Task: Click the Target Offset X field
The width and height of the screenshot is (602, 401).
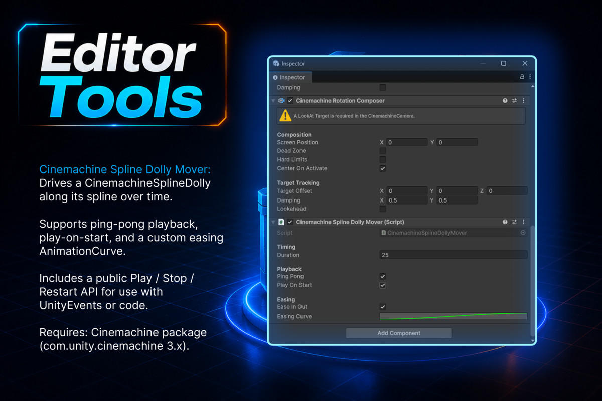Action: click(407, 191)
